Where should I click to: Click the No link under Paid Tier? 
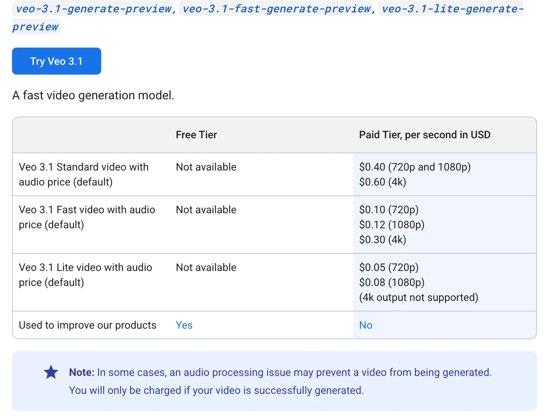(x=366, y=325)
